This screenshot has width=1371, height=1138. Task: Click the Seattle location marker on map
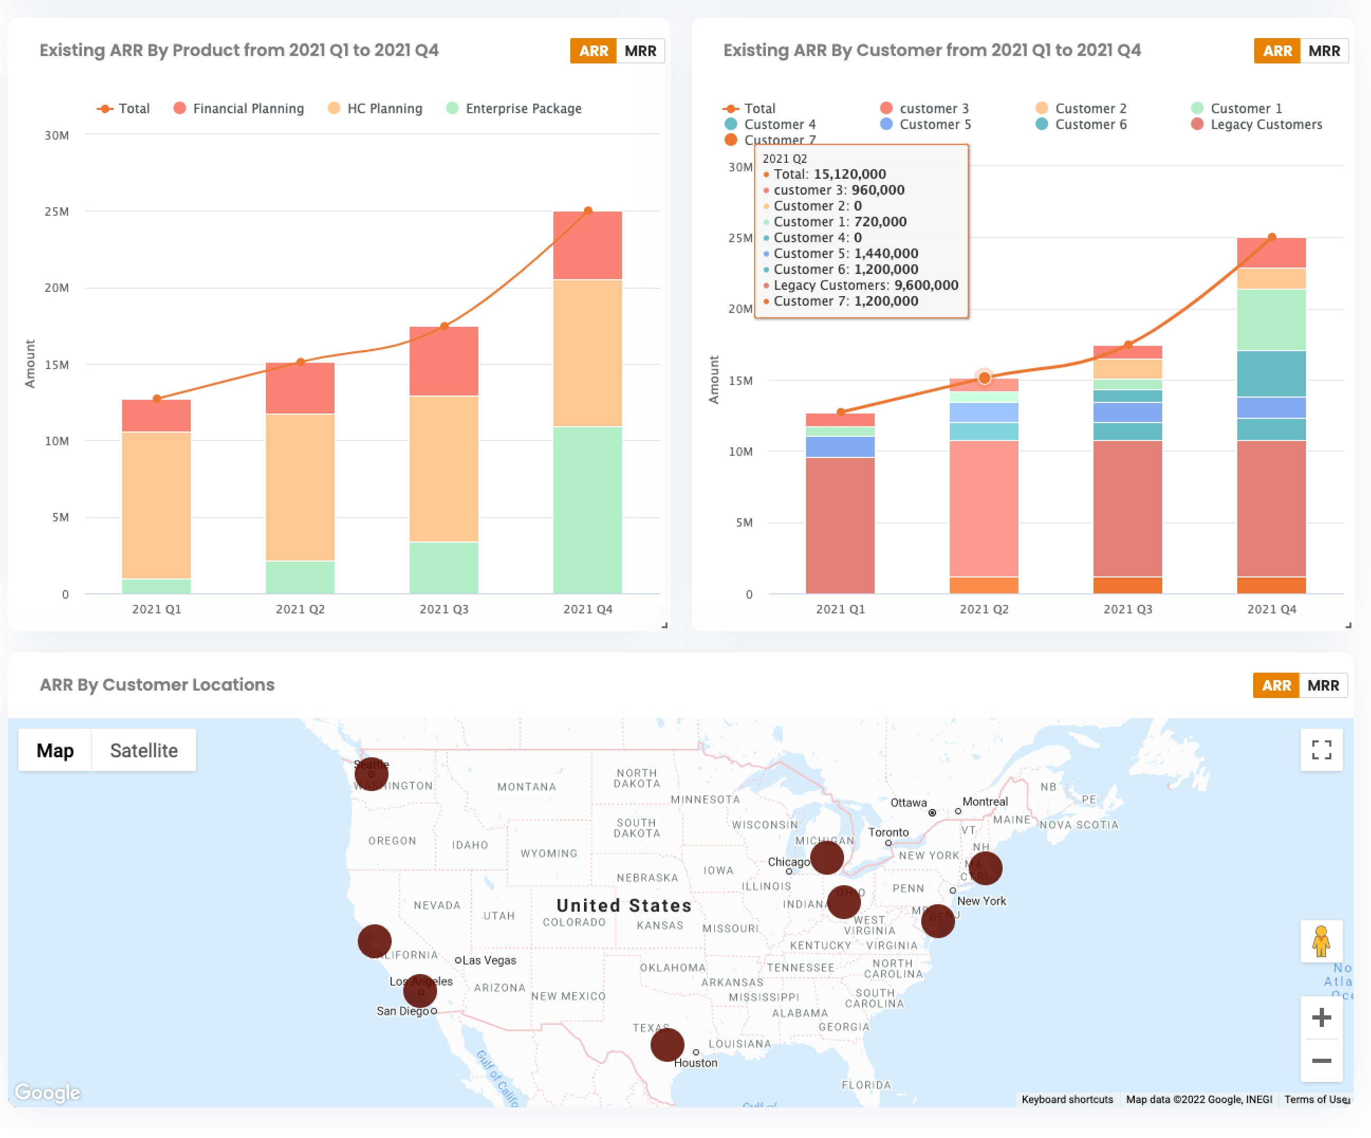pos(372,774)
